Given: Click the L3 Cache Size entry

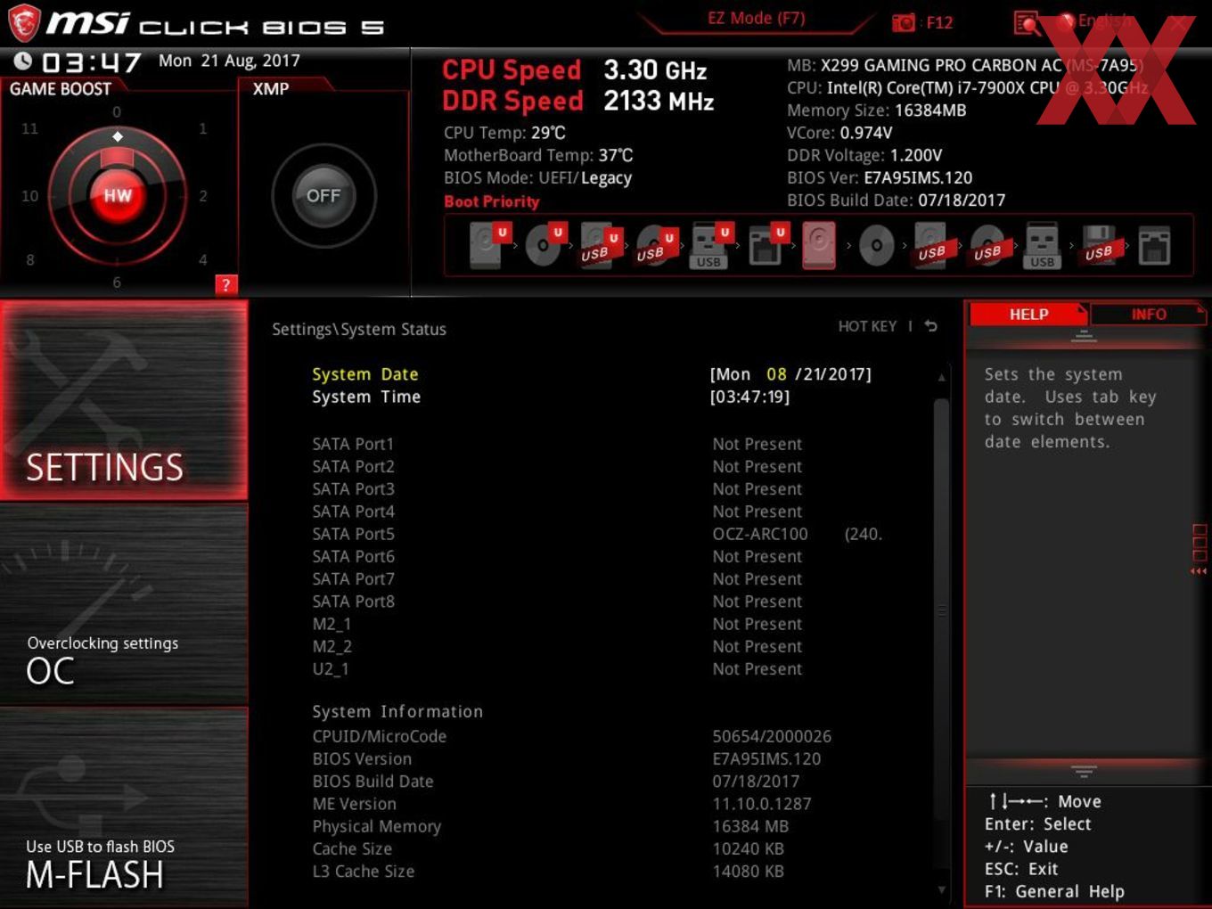Looking at the screenshot, I should 547,871.
